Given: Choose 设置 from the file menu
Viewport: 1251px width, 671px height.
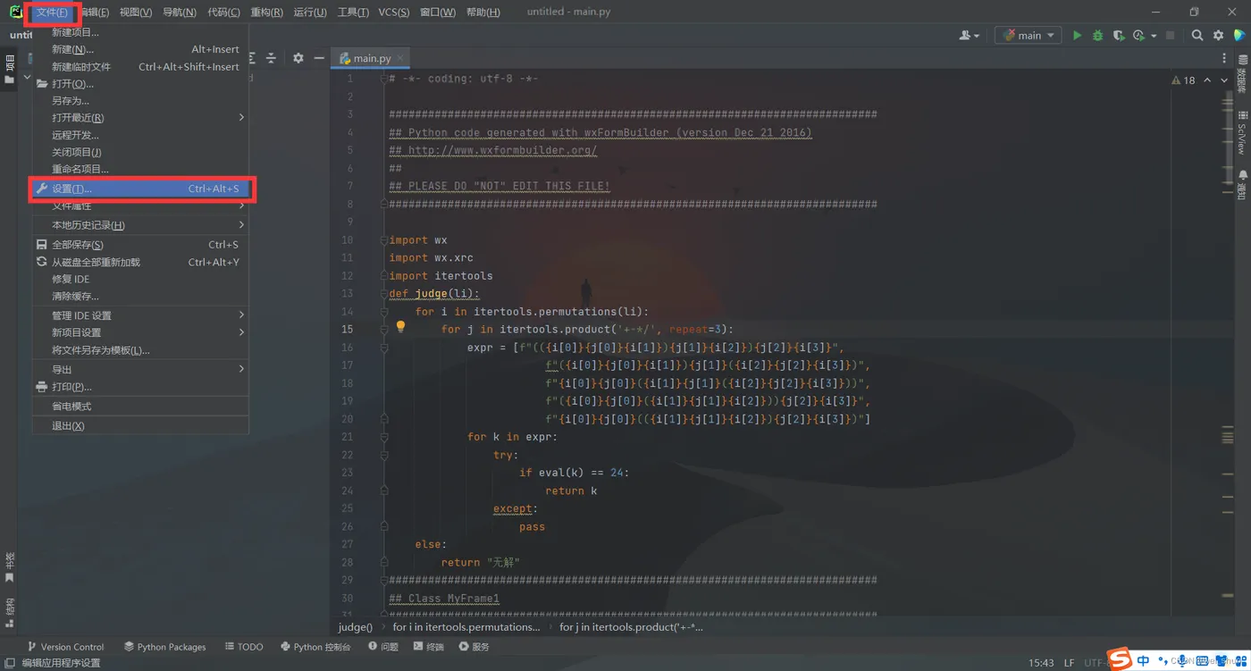Looking at the screenshot, I should [140, 189].
